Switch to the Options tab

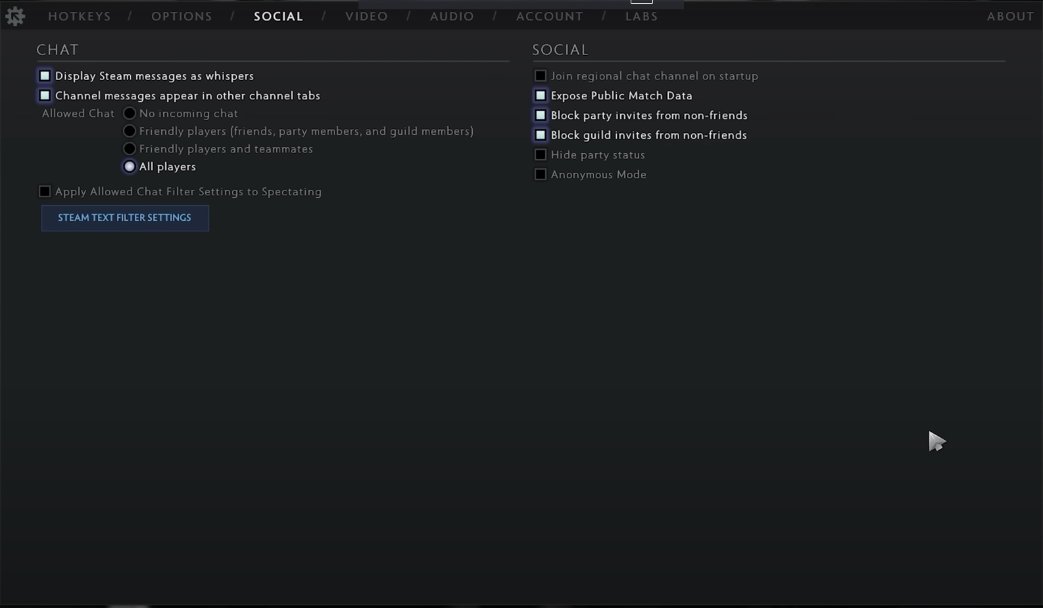click(x=182, y=16)
